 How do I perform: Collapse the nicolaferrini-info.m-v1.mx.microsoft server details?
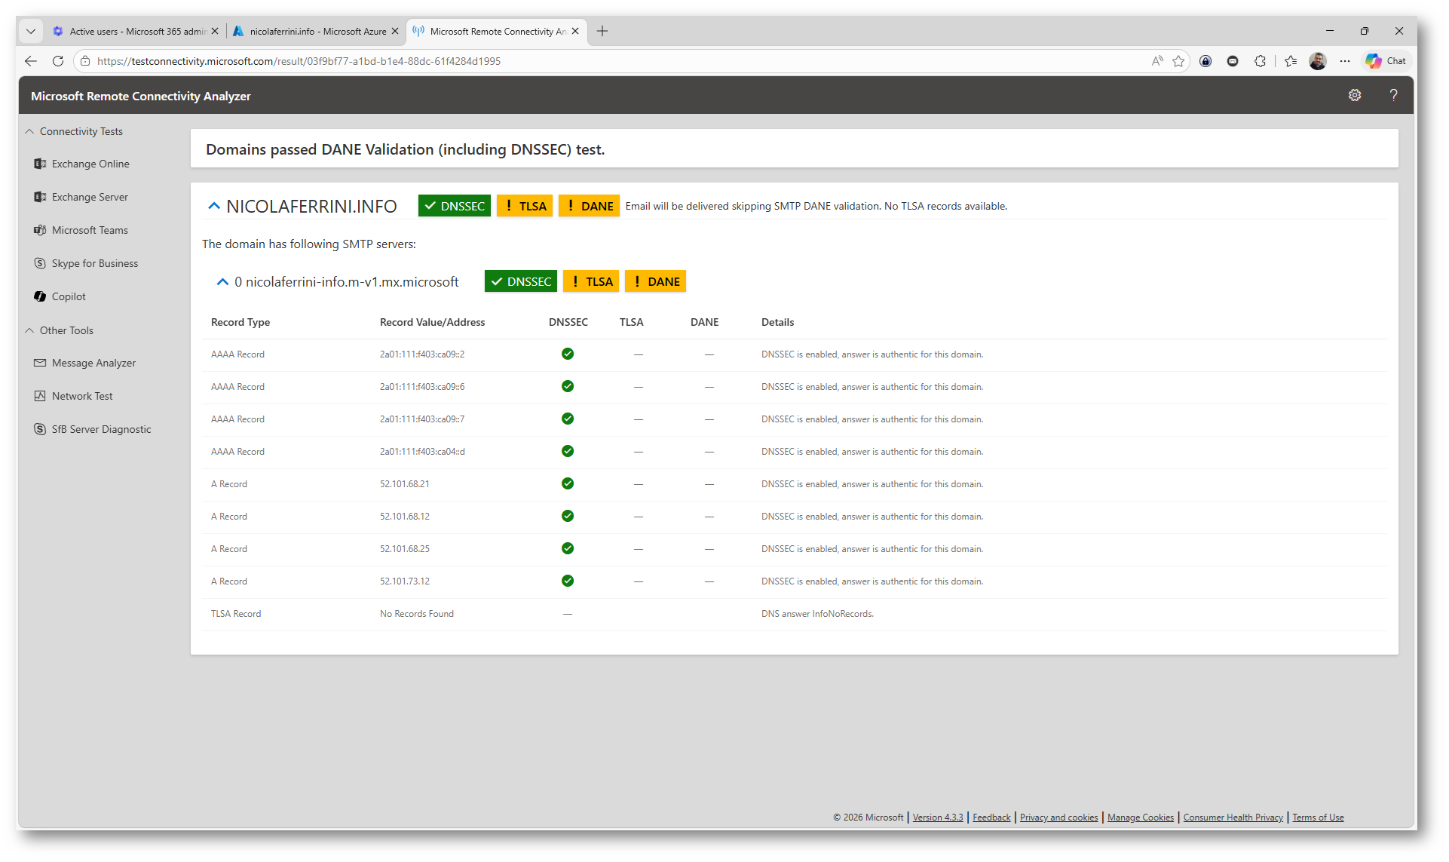pos(222,281)
